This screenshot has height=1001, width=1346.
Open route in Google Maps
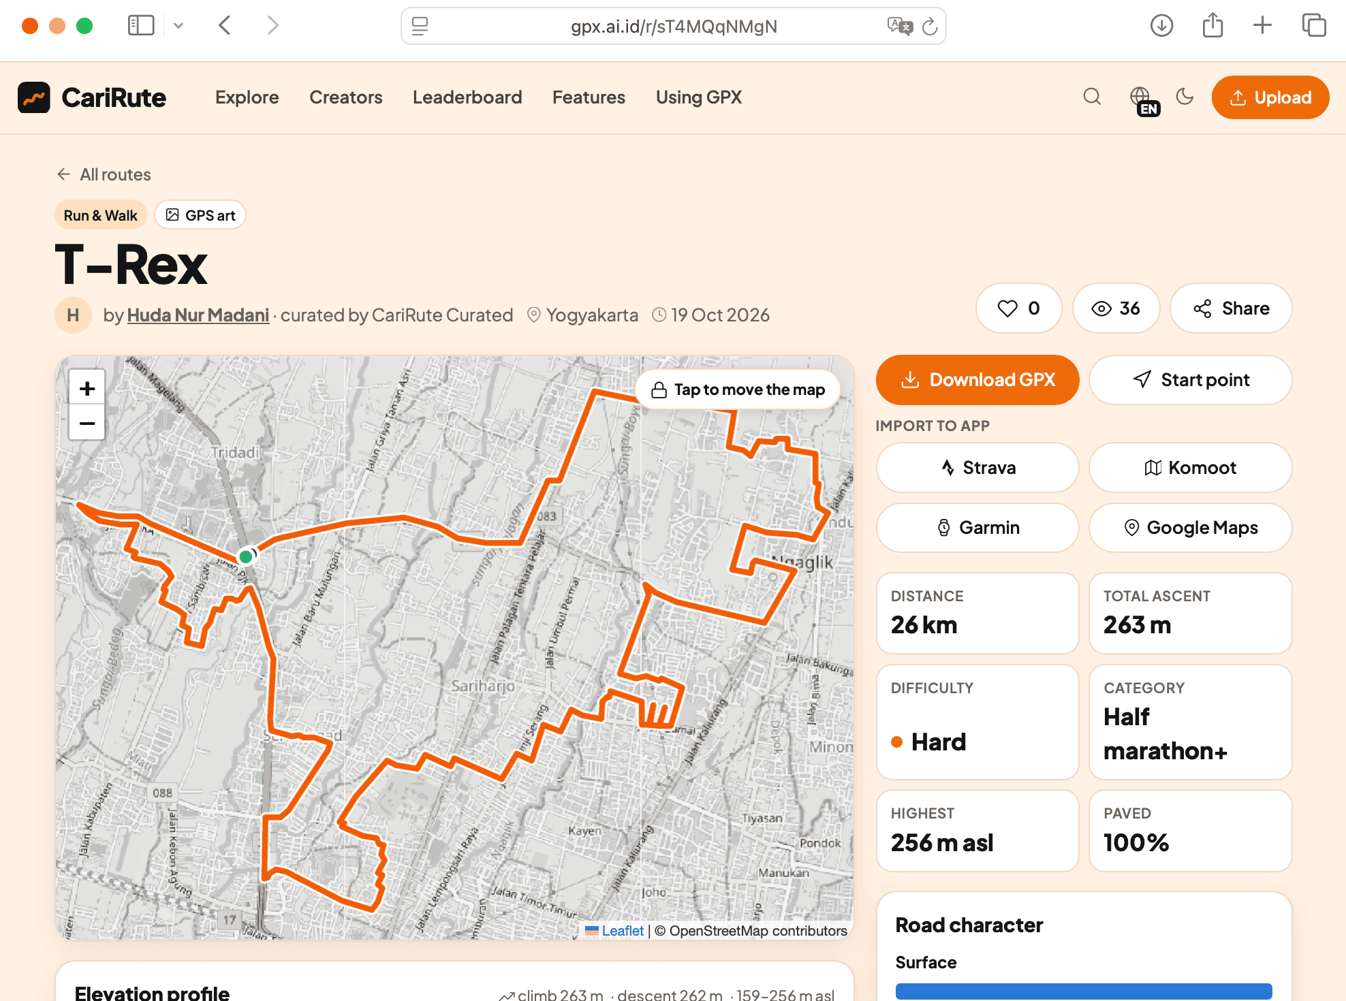click(1190, 528)
